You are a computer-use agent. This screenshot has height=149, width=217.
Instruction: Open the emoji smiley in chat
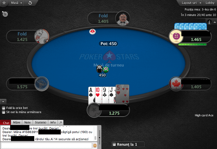coord(95,145)
